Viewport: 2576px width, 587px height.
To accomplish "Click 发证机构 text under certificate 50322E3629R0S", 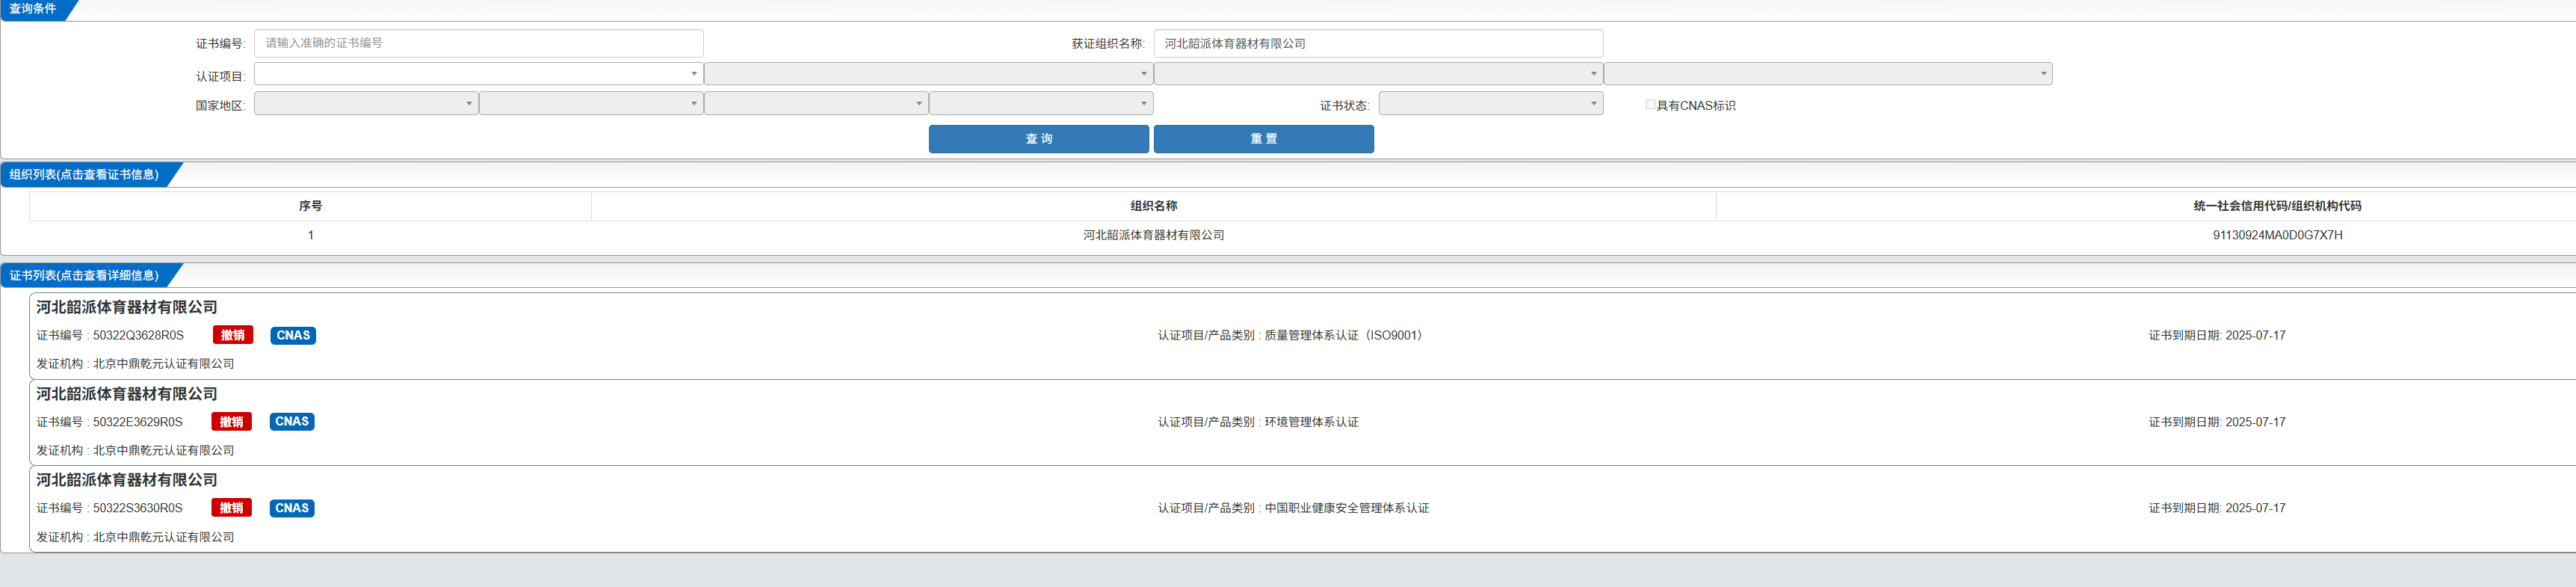I will coord(135,450).
